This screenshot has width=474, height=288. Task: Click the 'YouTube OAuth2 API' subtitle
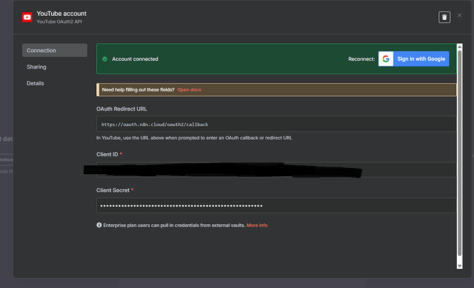tap(59, 22)
